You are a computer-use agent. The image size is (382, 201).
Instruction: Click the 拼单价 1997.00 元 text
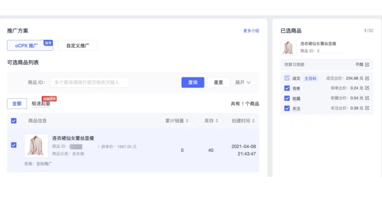click(119, 147)
